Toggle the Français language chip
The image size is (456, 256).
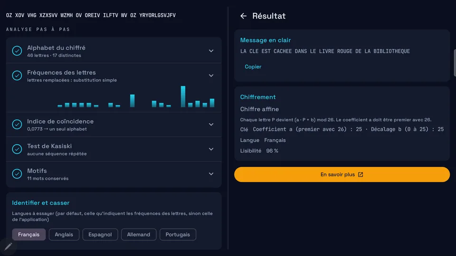[x=29, y=235]
